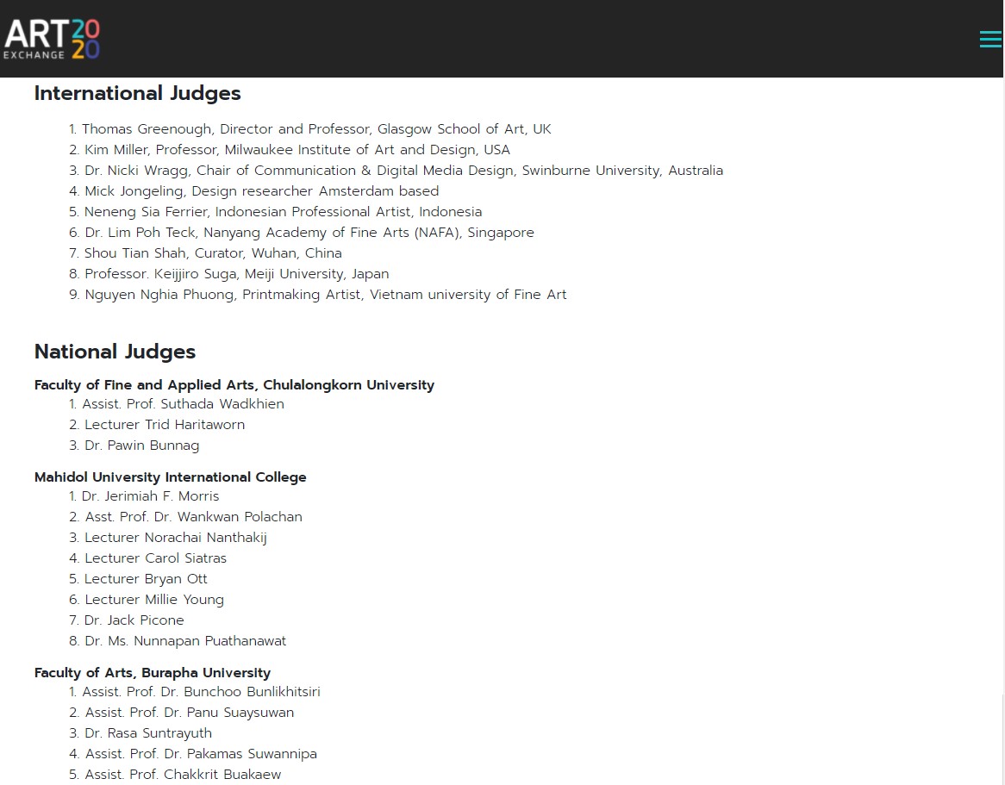Image resolution: width=1005 pixels, height=785 pixels.
Task: Open the hamburger menu icon
Action: click(989, 40)
